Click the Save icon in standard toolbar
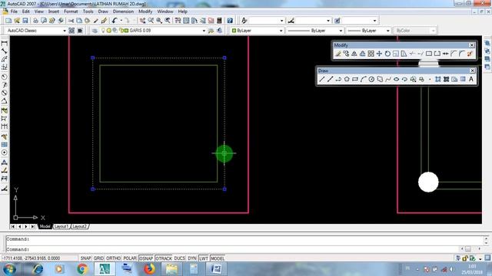Image resolution: width=492 pixels, height=276 pixels. [25, 21]
